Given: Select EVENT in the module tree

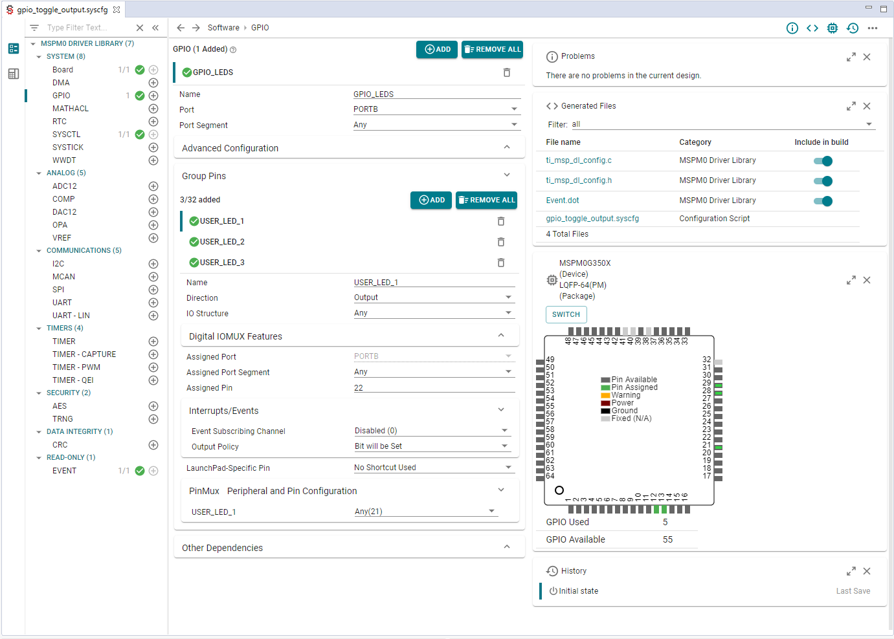Looking at the screenshot, I should (64, 471).
